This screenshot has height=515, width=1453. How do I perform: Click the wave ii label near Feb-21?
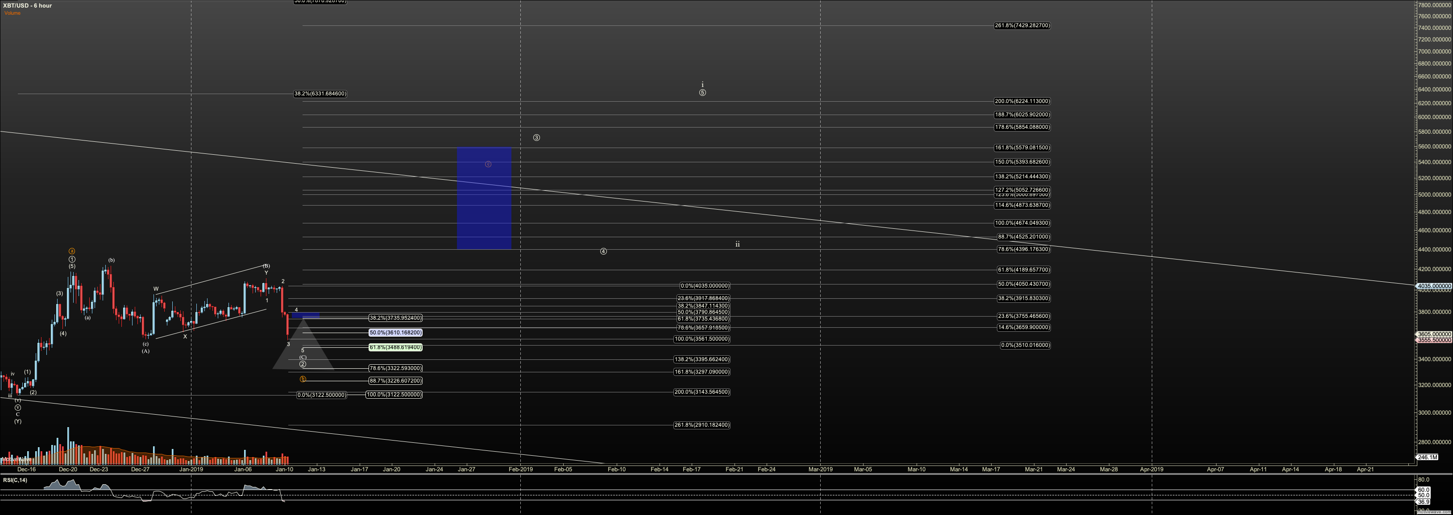[737, 244]
